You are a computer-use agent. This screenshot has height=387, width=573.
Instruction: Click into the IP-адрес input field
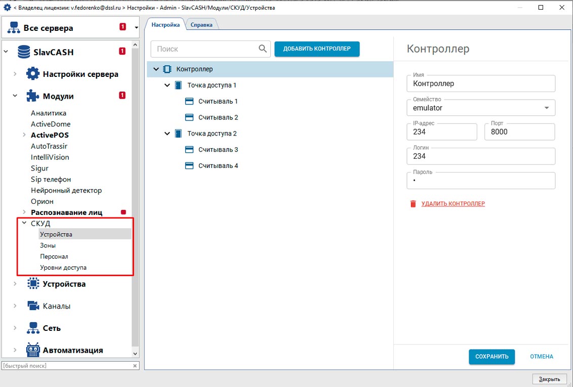pyautogui.click(x=441, y=132)
